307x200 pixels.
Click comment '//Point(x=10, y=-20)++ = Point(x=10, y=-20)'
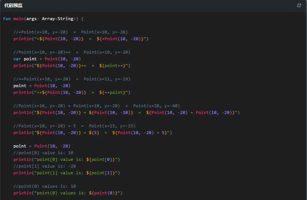[x=72, y=52]
